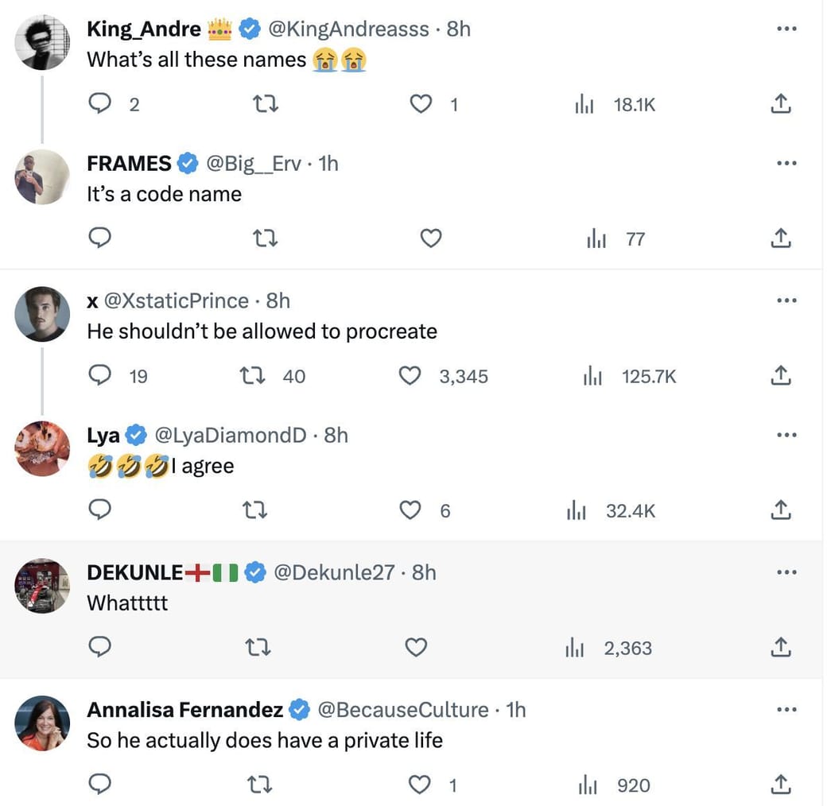
Task: Share King_Andre's tweet
Action: (780, 103)
